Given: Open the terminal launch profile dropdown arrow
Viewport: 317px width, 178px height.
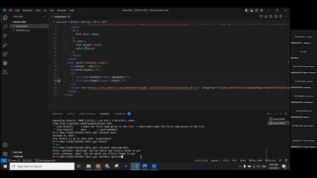Looking at the screenshot, I should (271, 114).
